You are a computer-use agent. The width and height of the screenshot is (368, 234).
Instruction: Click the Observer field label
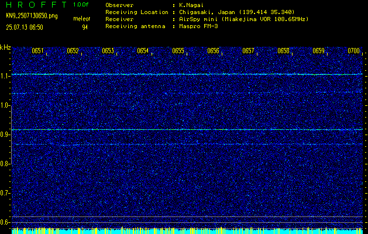click(x=119, y=5)
